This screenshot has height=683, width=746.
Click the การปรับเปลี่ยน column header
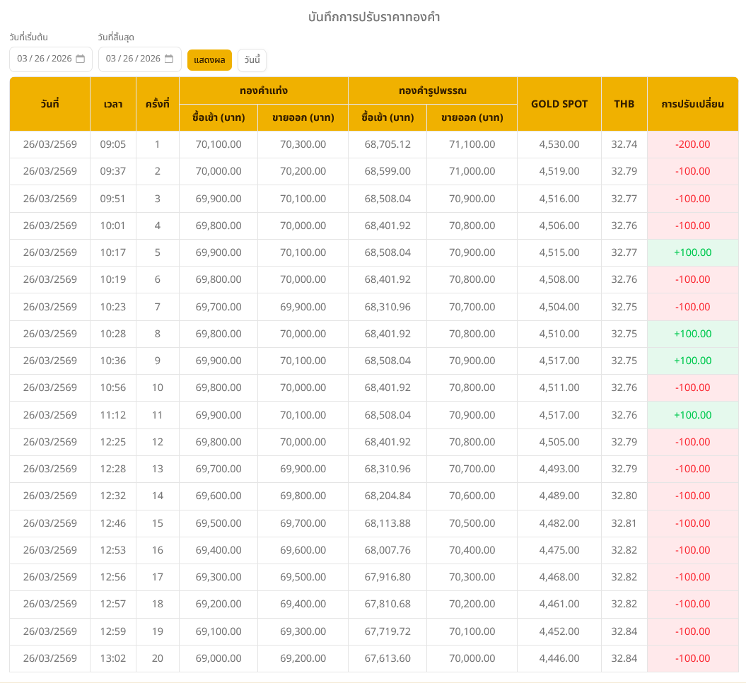click(692, 104)
